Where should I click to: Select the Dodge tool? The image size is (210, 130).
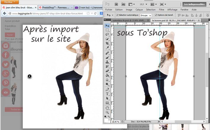[107, 84]
